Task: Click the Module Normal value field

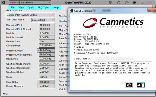Action: [47, 37]
